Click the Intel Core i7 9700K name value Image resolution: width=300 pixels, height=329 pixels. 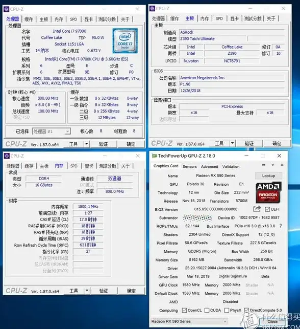pos(70,31)
